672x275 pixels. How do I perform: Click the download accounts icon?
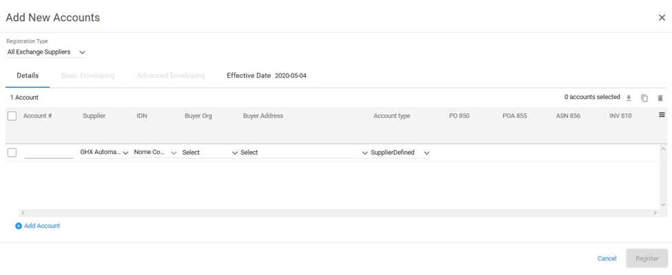[x=629, y=98]
